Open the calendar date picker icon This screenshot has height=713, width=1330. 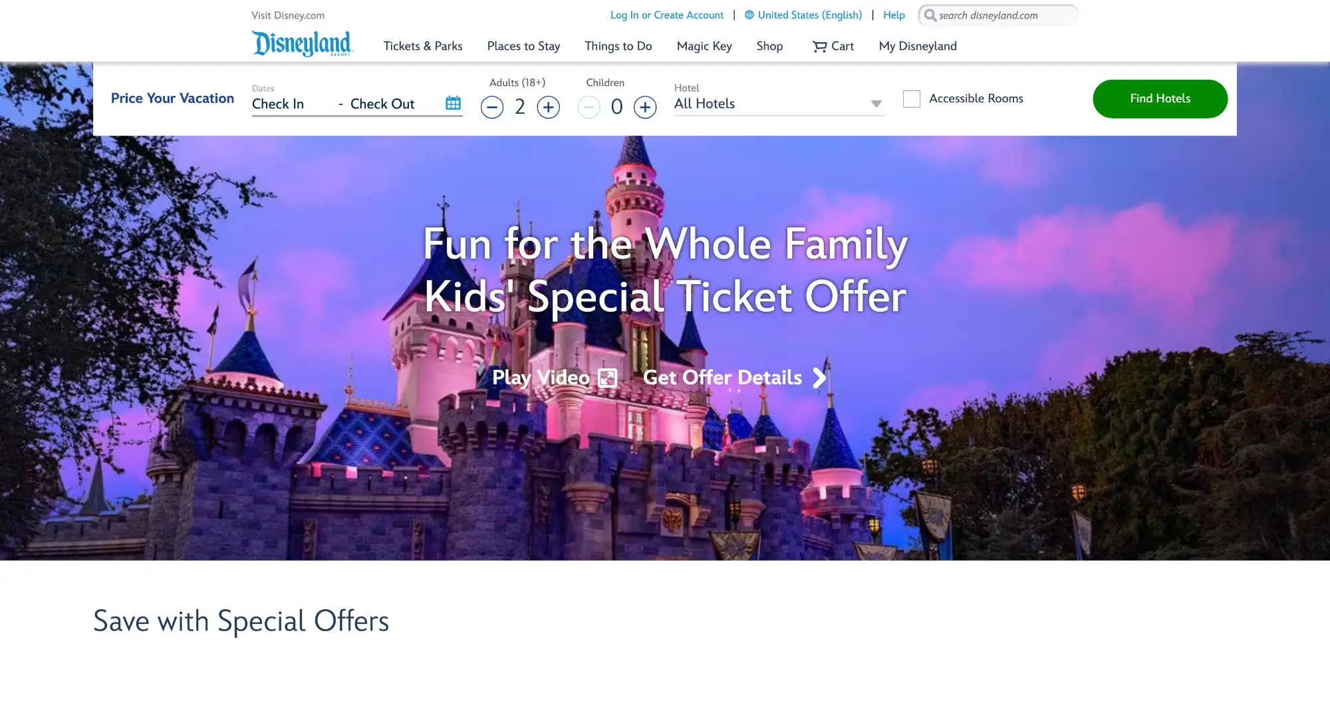[453, 103]
